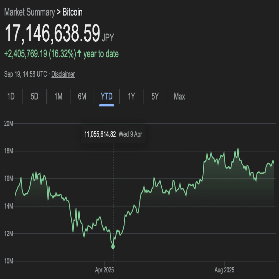Click the green data point marker on chart
The height and width of the screenshot is (279, 279).
tap(113, 247)
